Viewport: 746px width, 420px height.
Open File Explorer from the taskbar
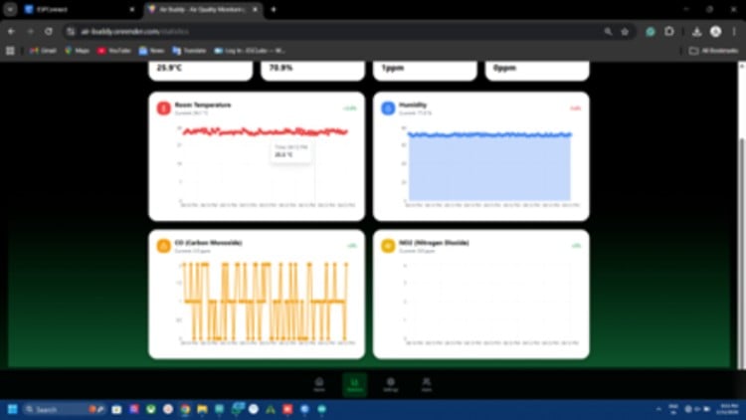(202, 409)
